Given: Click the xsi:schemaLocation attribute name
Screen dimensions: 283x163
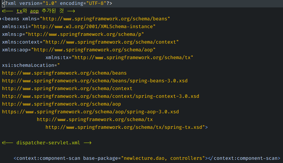Looking at the screenshot, I should pos(28,65).
